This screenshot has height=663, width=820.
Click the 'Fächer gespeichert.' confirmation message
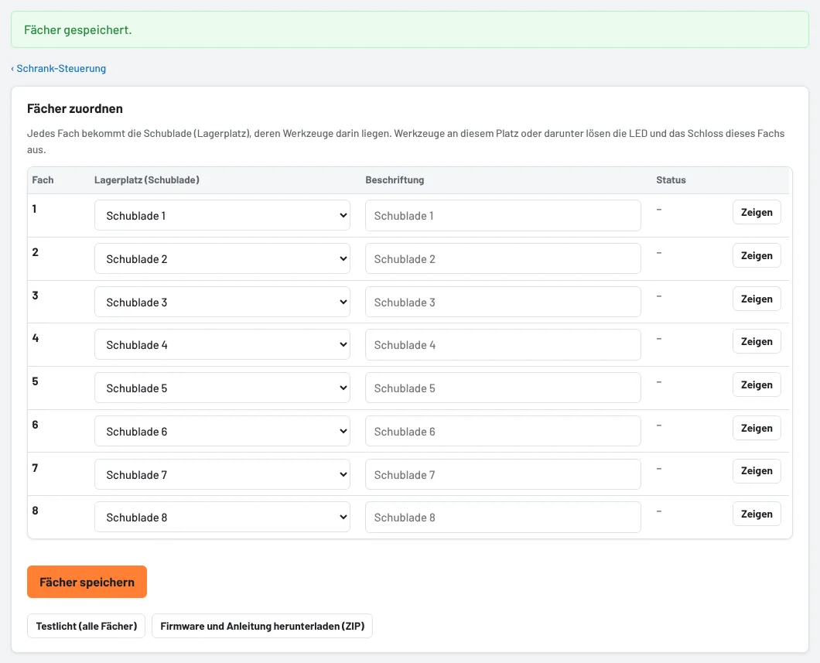coord(410,30)
